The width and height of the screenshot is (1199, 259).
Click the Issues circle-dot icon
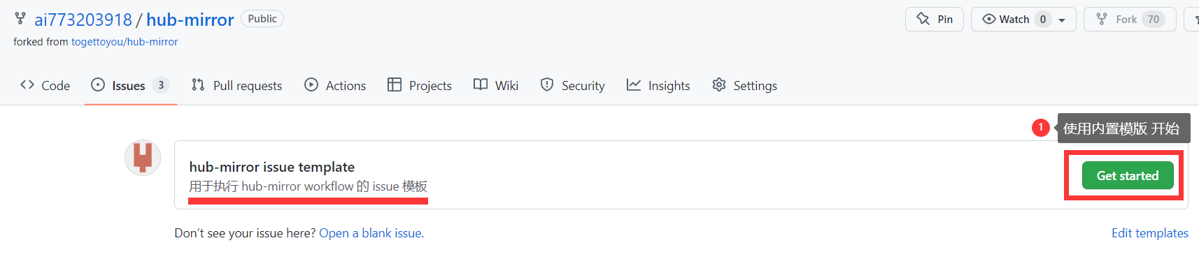click(x=98, y=84)
